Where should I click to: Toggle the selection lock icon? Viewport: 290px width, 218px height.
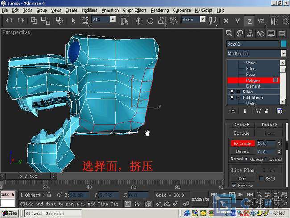pyautogui.click(x=49, y=194)
